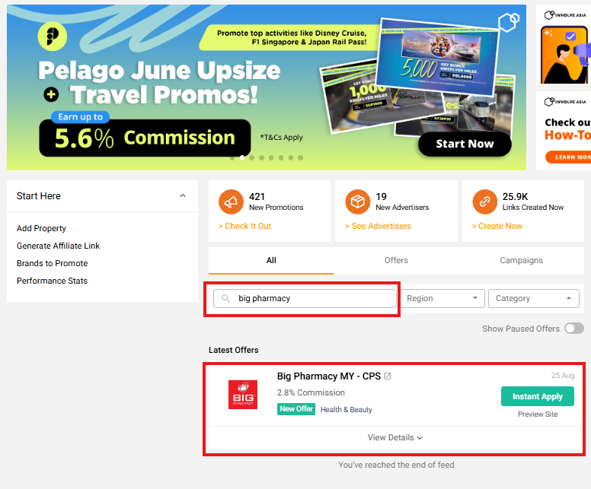Open external link icon beside Big Pharmacy MY
The height and width of the screenshot is (489, 591).
pos(388,376)
